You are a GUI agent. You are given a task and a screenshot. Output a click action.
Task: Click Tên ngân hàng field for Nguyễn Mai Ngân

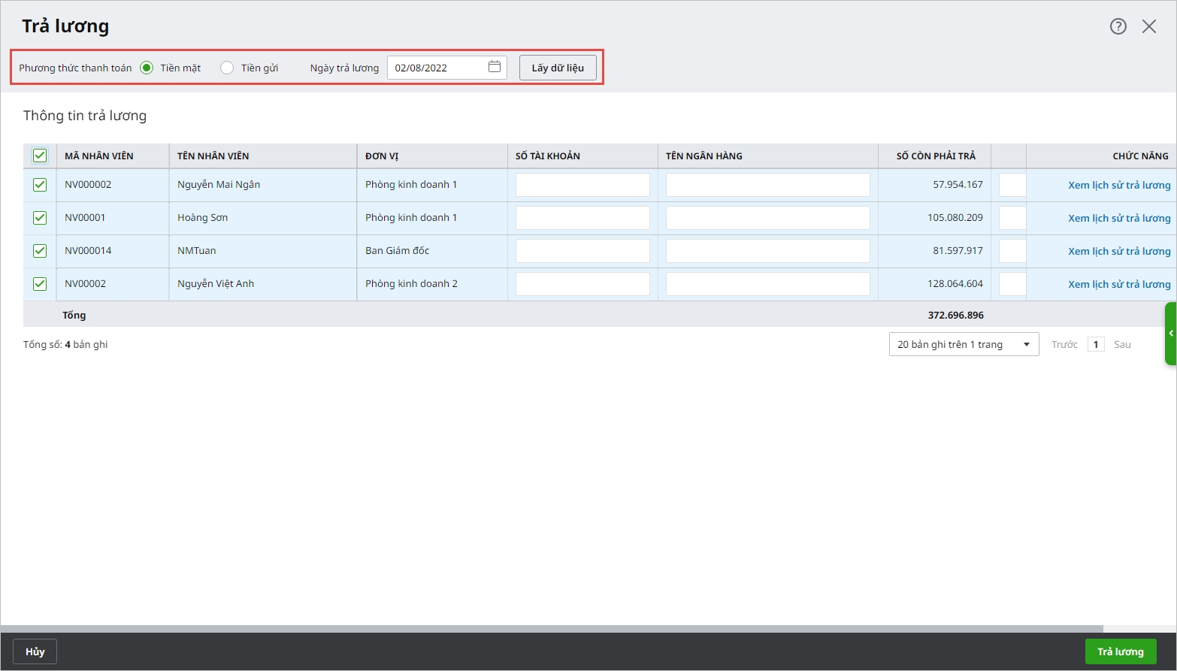click(768, 185)
